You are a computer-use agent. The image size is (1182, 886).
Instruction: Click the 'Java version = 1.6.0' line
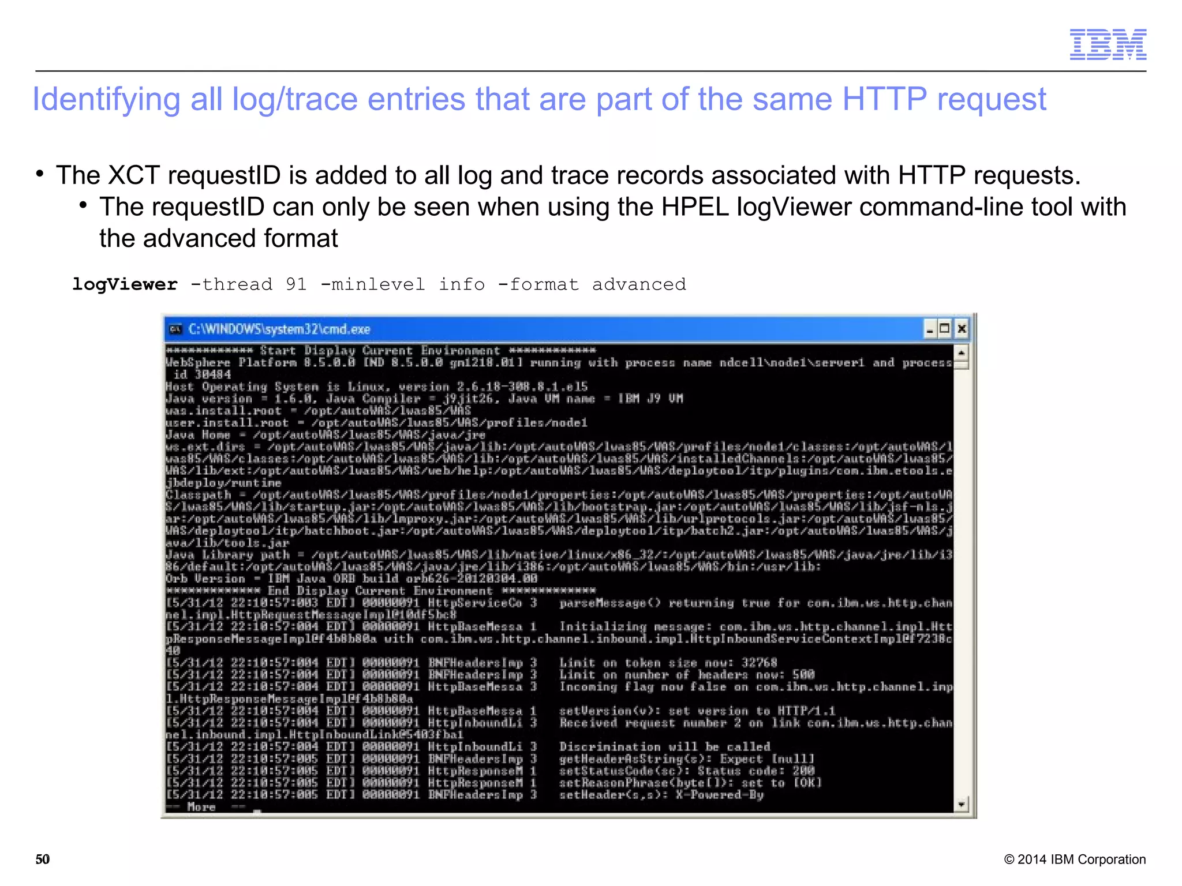click(x=424, y=399)
